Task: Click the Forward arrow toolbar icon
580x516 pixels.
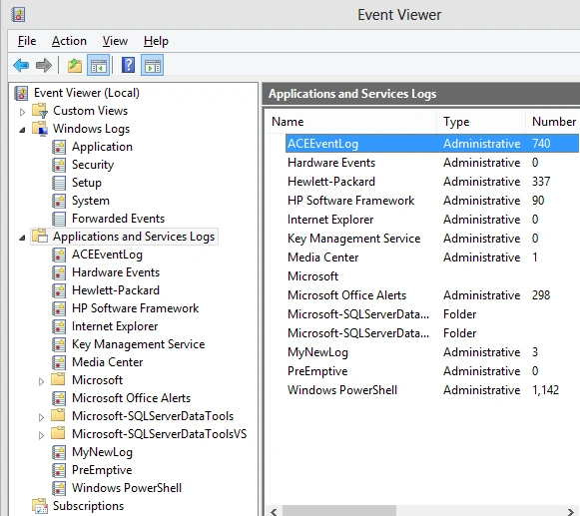Action: 44,66
